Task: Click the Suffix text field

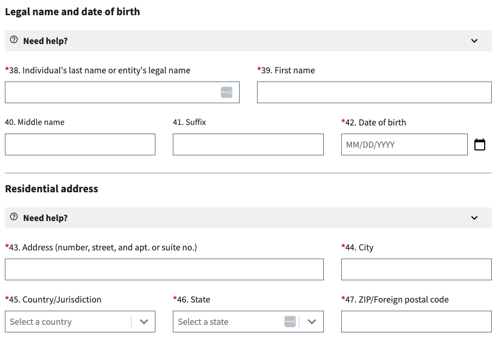Action: 248,144
